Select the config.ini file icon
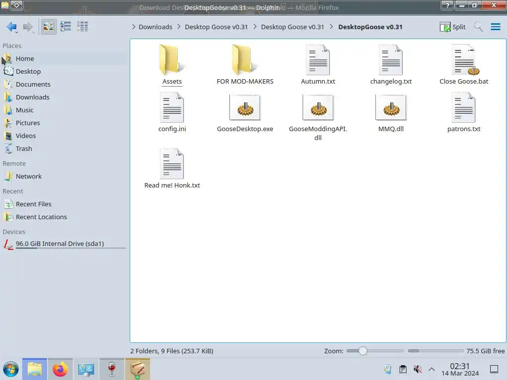 (172, 107)
